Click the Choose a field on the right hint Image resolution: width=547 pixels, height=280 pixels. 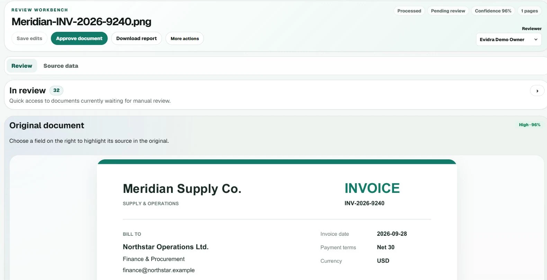pyautogui.click(x=89, y=141)
